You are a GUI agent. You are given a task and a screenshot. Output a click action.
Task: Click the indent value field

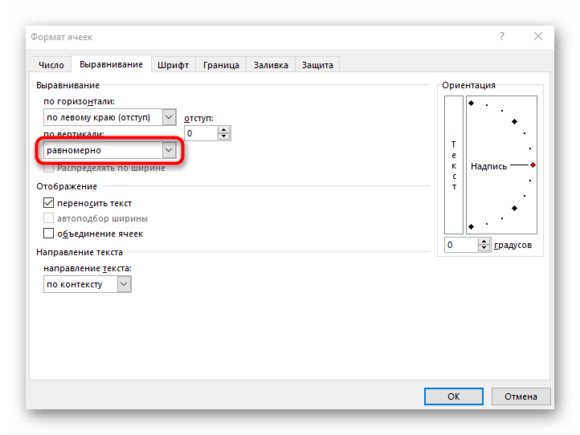click(201, 133)
